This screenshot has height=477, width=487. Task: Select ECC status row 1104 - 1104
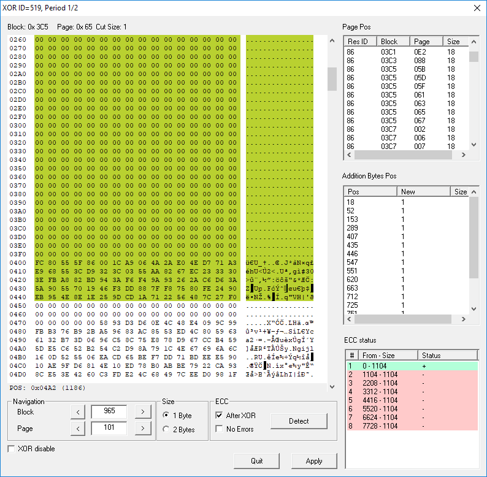tap(412, 375)
